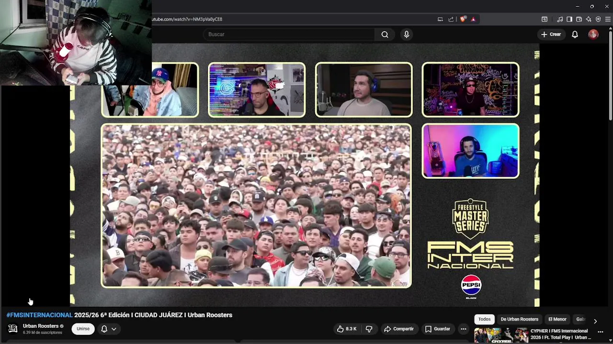Open the three-dot menu on the CYPHER video

[601, 332]
